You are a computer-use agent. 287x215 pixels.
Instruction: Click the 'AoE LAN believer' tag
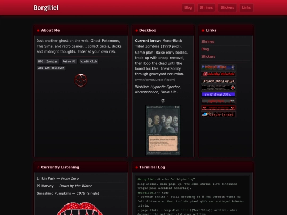click(51, 68)
